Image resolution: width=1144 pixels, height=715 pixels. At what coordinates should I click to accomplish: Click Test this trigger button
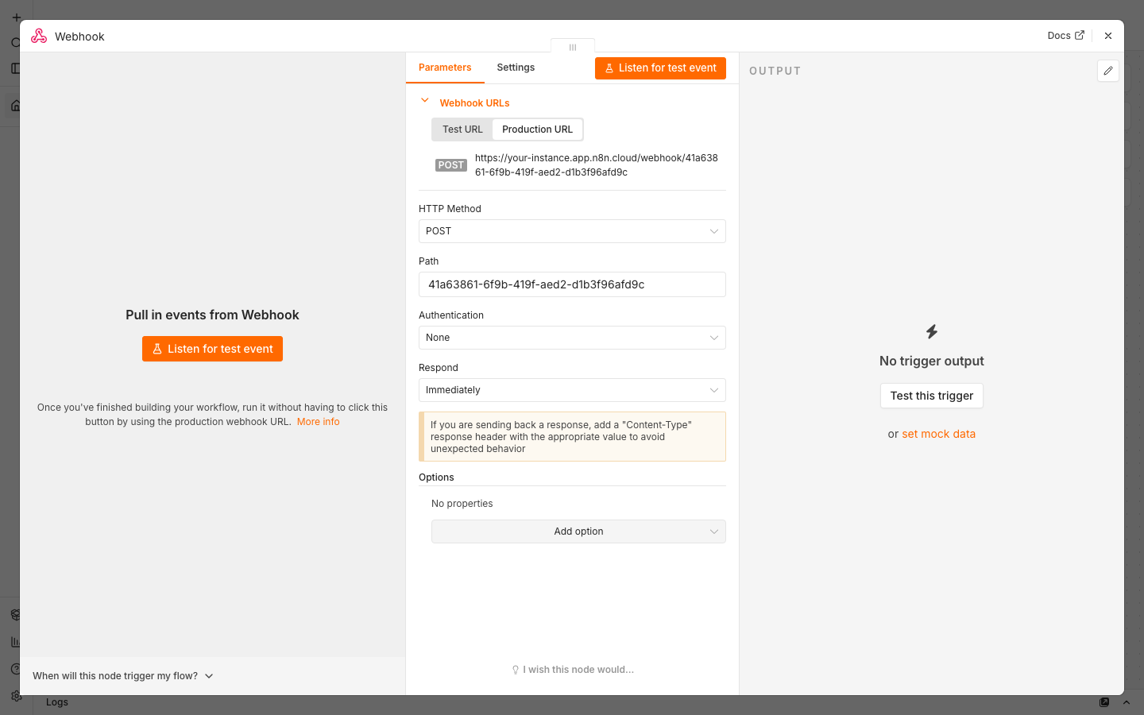(x=932, y=396)
